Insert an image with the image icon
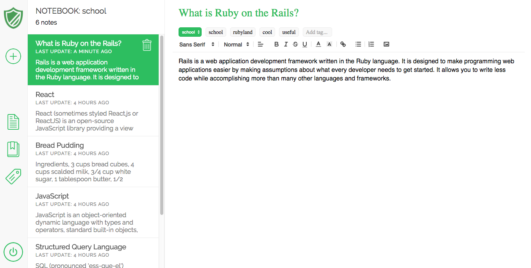 (386, 45)
